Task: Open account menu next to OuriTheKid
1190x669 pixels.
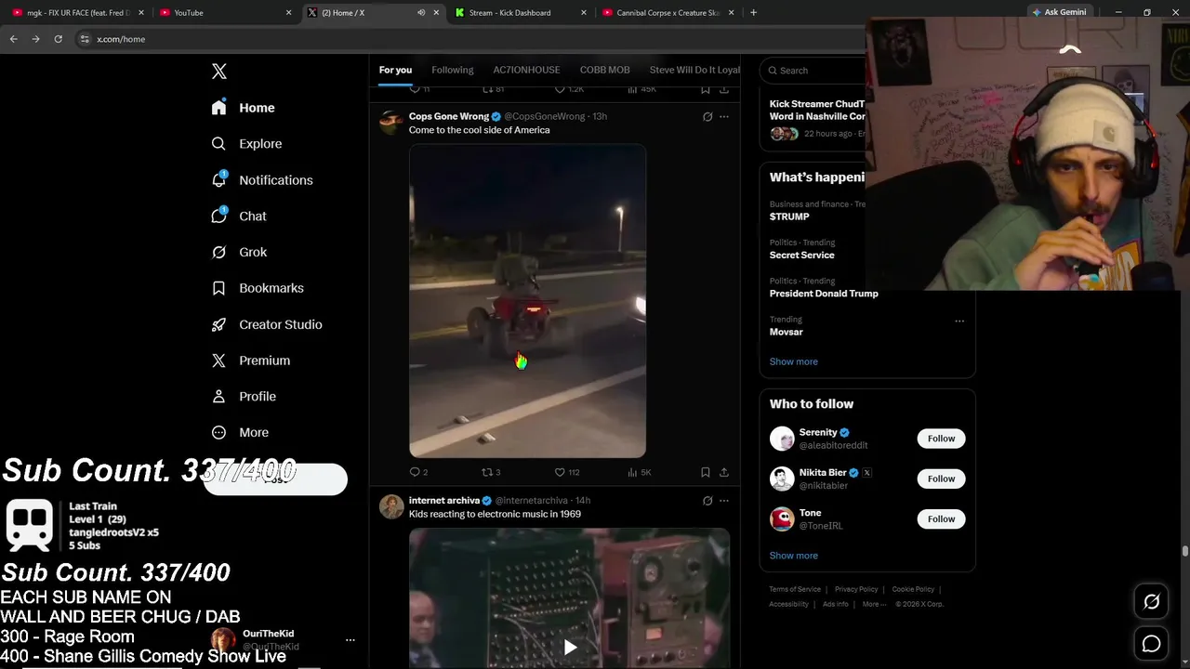Action: pos(350,640)
